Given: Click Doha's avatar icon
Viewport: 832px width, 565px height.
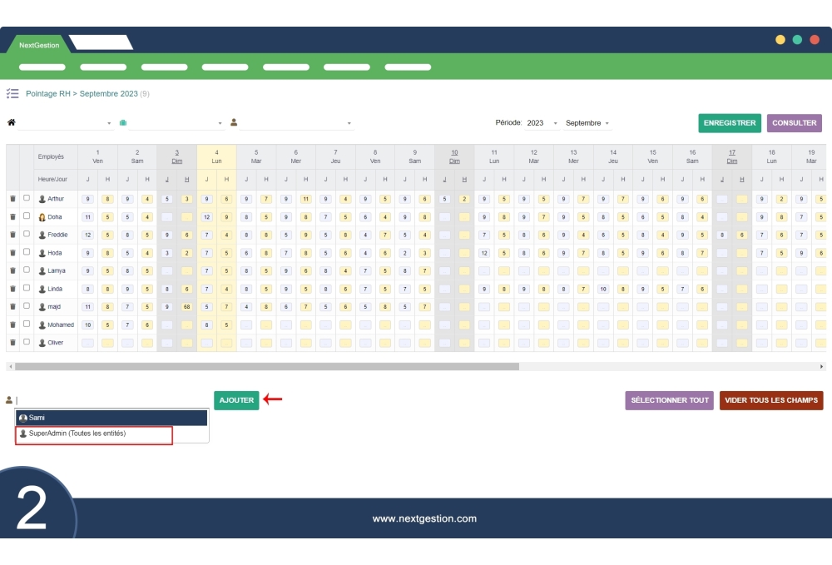Looking at the screenshot, I should tap(42, 217).
